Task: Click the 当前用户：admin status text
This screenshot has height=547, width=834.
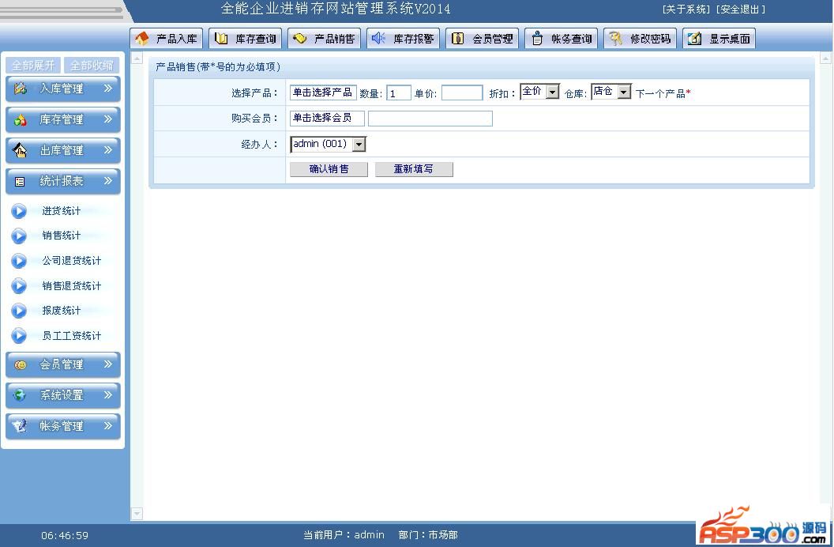Action: (344, 535)
